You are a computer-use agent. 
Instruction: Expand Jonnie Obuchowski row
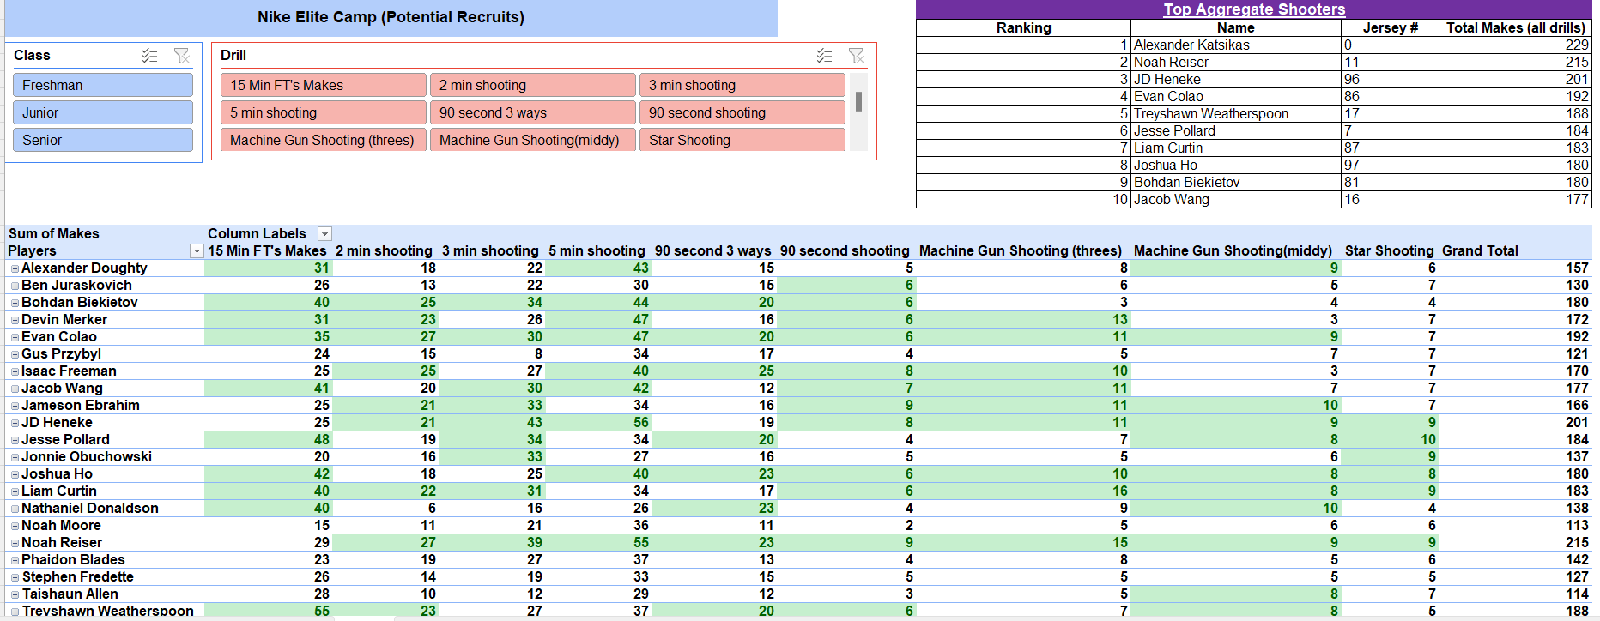coord(15,457)
